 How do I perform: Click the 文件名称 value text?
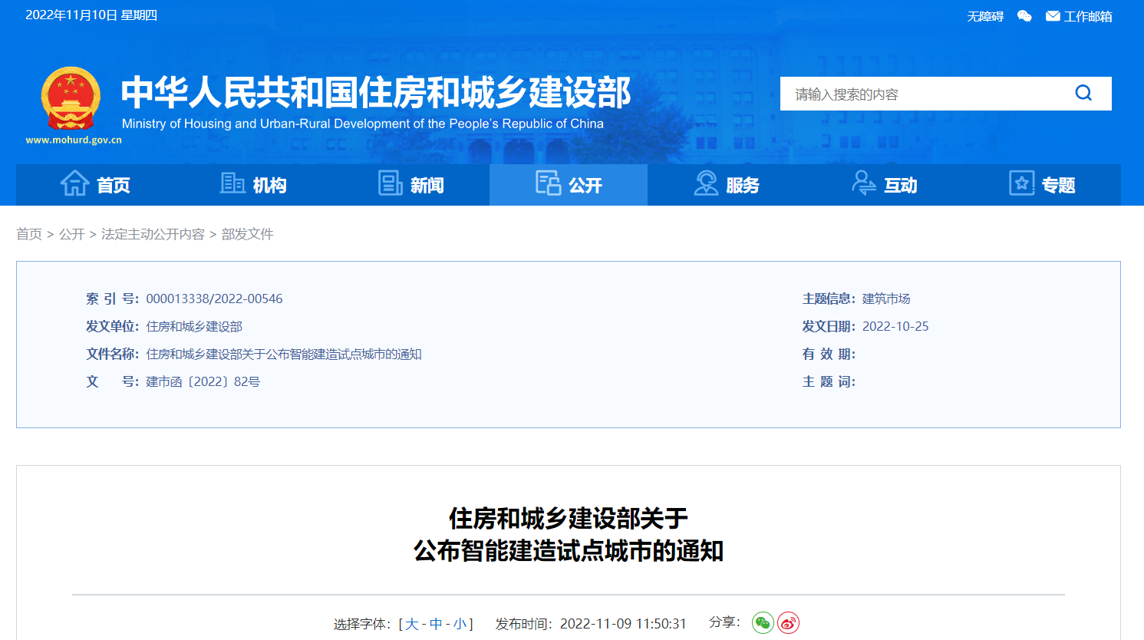284,354
